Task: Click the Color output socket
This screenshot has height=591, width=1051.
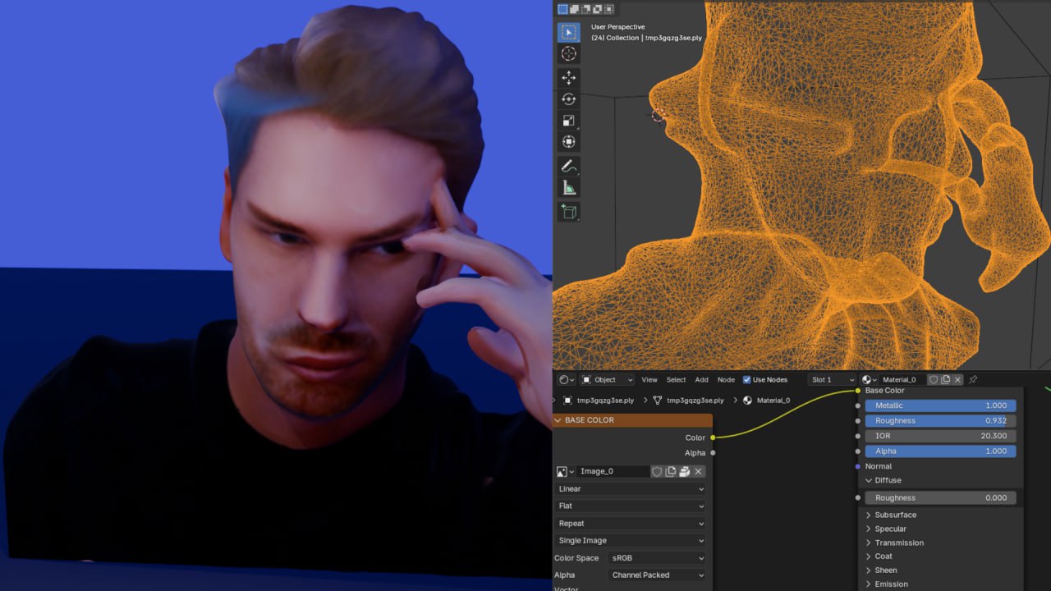Action: click(713, 438)
